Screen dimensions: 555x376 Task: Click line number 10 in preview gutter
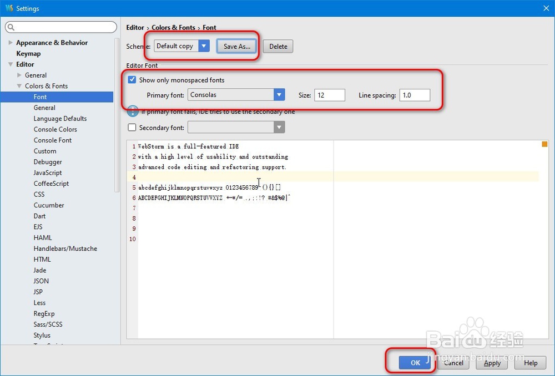click(x=133, y=239)
